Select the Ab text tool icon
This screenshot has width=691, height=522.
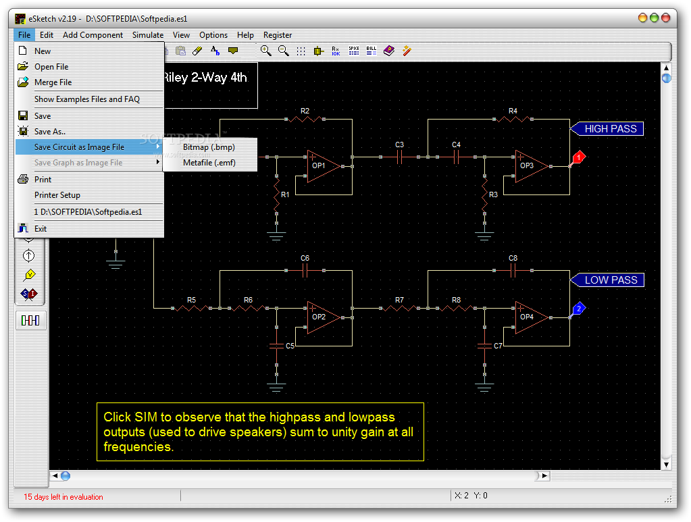[x=215, y=51]
